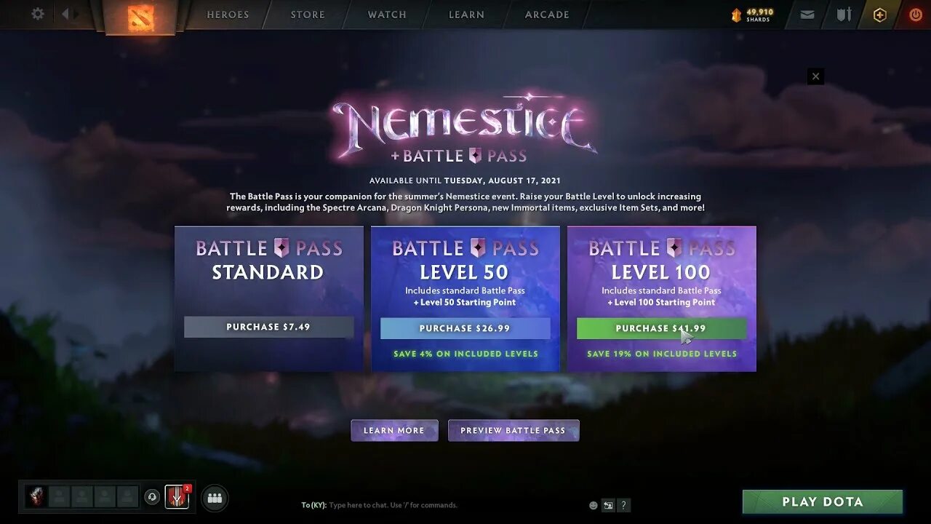Open the mail envelope inbox
Viewport: 931px width, 524px height.
pos(807,14)
